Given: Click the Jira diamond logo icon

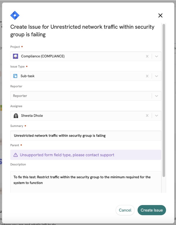Looking at the screenshot, I should coord(15,15).
